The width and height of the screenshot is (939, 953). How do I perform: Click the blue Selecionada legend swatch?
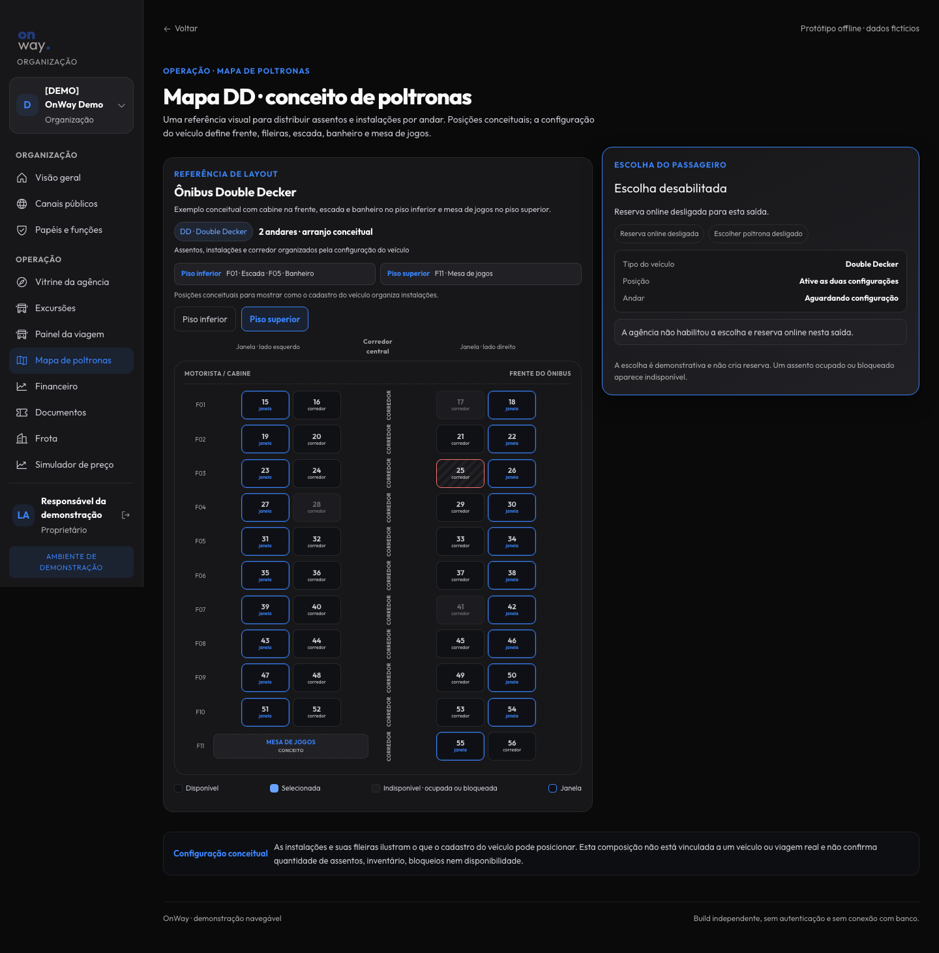coord(275,788)
